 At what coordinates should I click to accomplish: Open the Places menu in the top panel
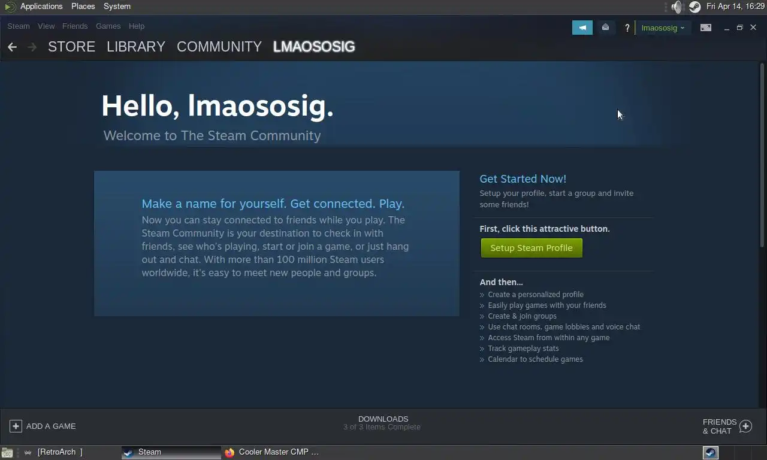coord(83,6)
